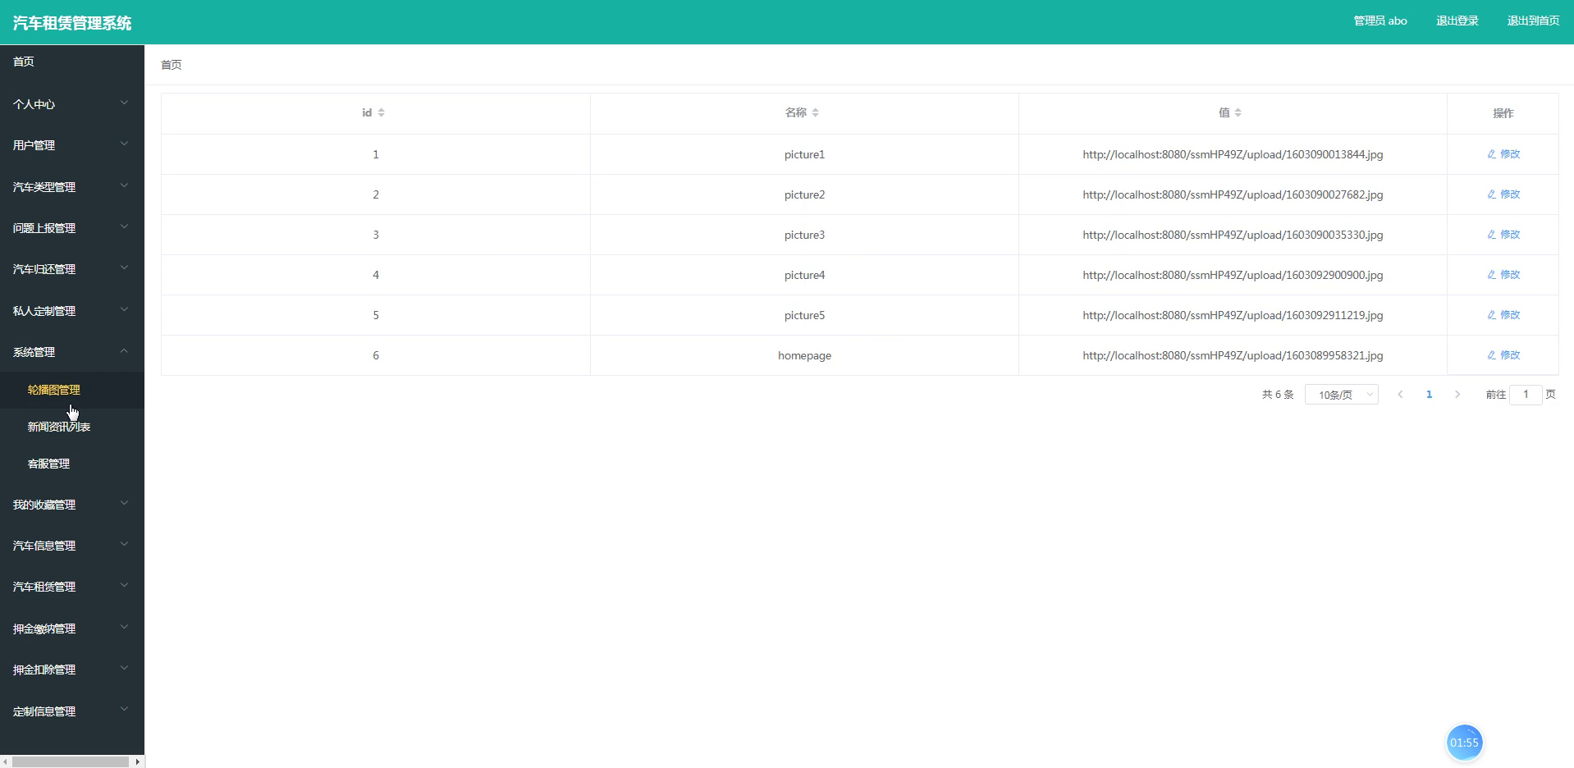
Task: Click the edit pencil icon for picture3
Action: pyautogui.click(x=1492, y=235)
